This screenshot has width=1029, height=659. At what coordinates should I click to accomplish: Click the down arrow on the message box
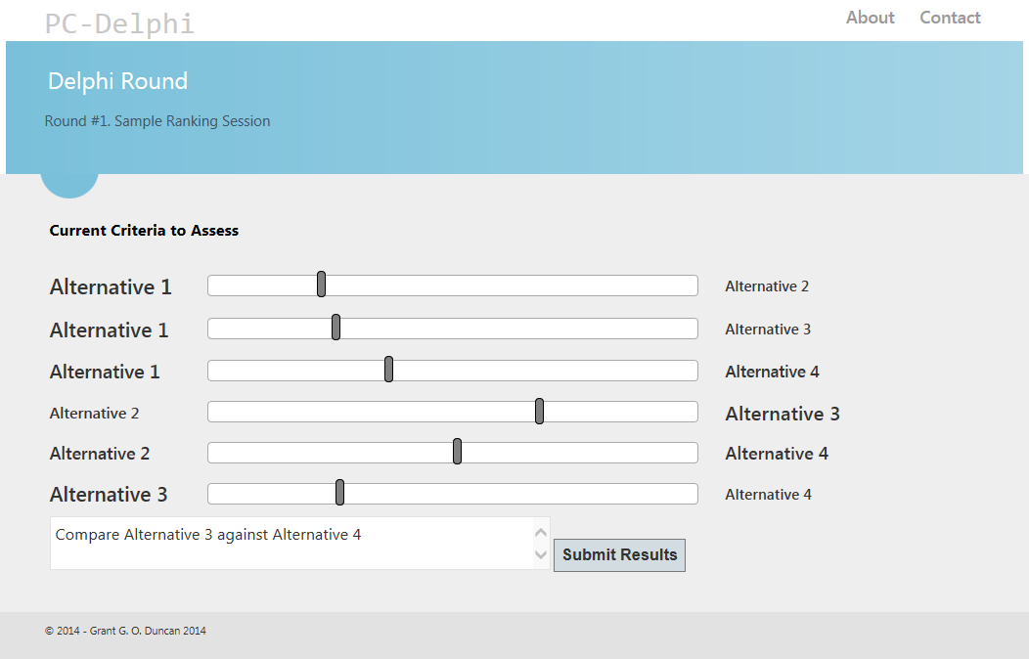click(540, 554)
